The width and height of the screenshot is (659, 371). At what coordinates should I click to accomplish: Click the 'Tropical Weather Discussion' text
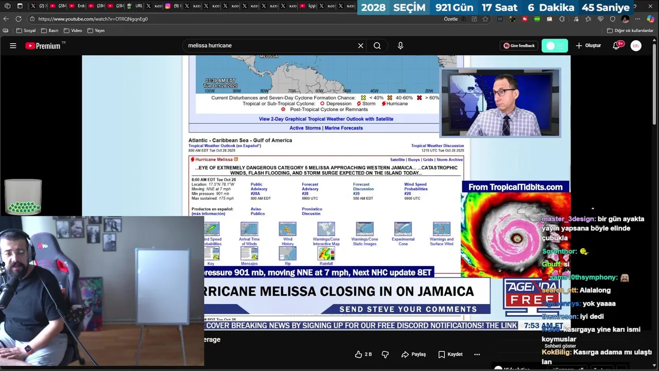pos(437,146)
